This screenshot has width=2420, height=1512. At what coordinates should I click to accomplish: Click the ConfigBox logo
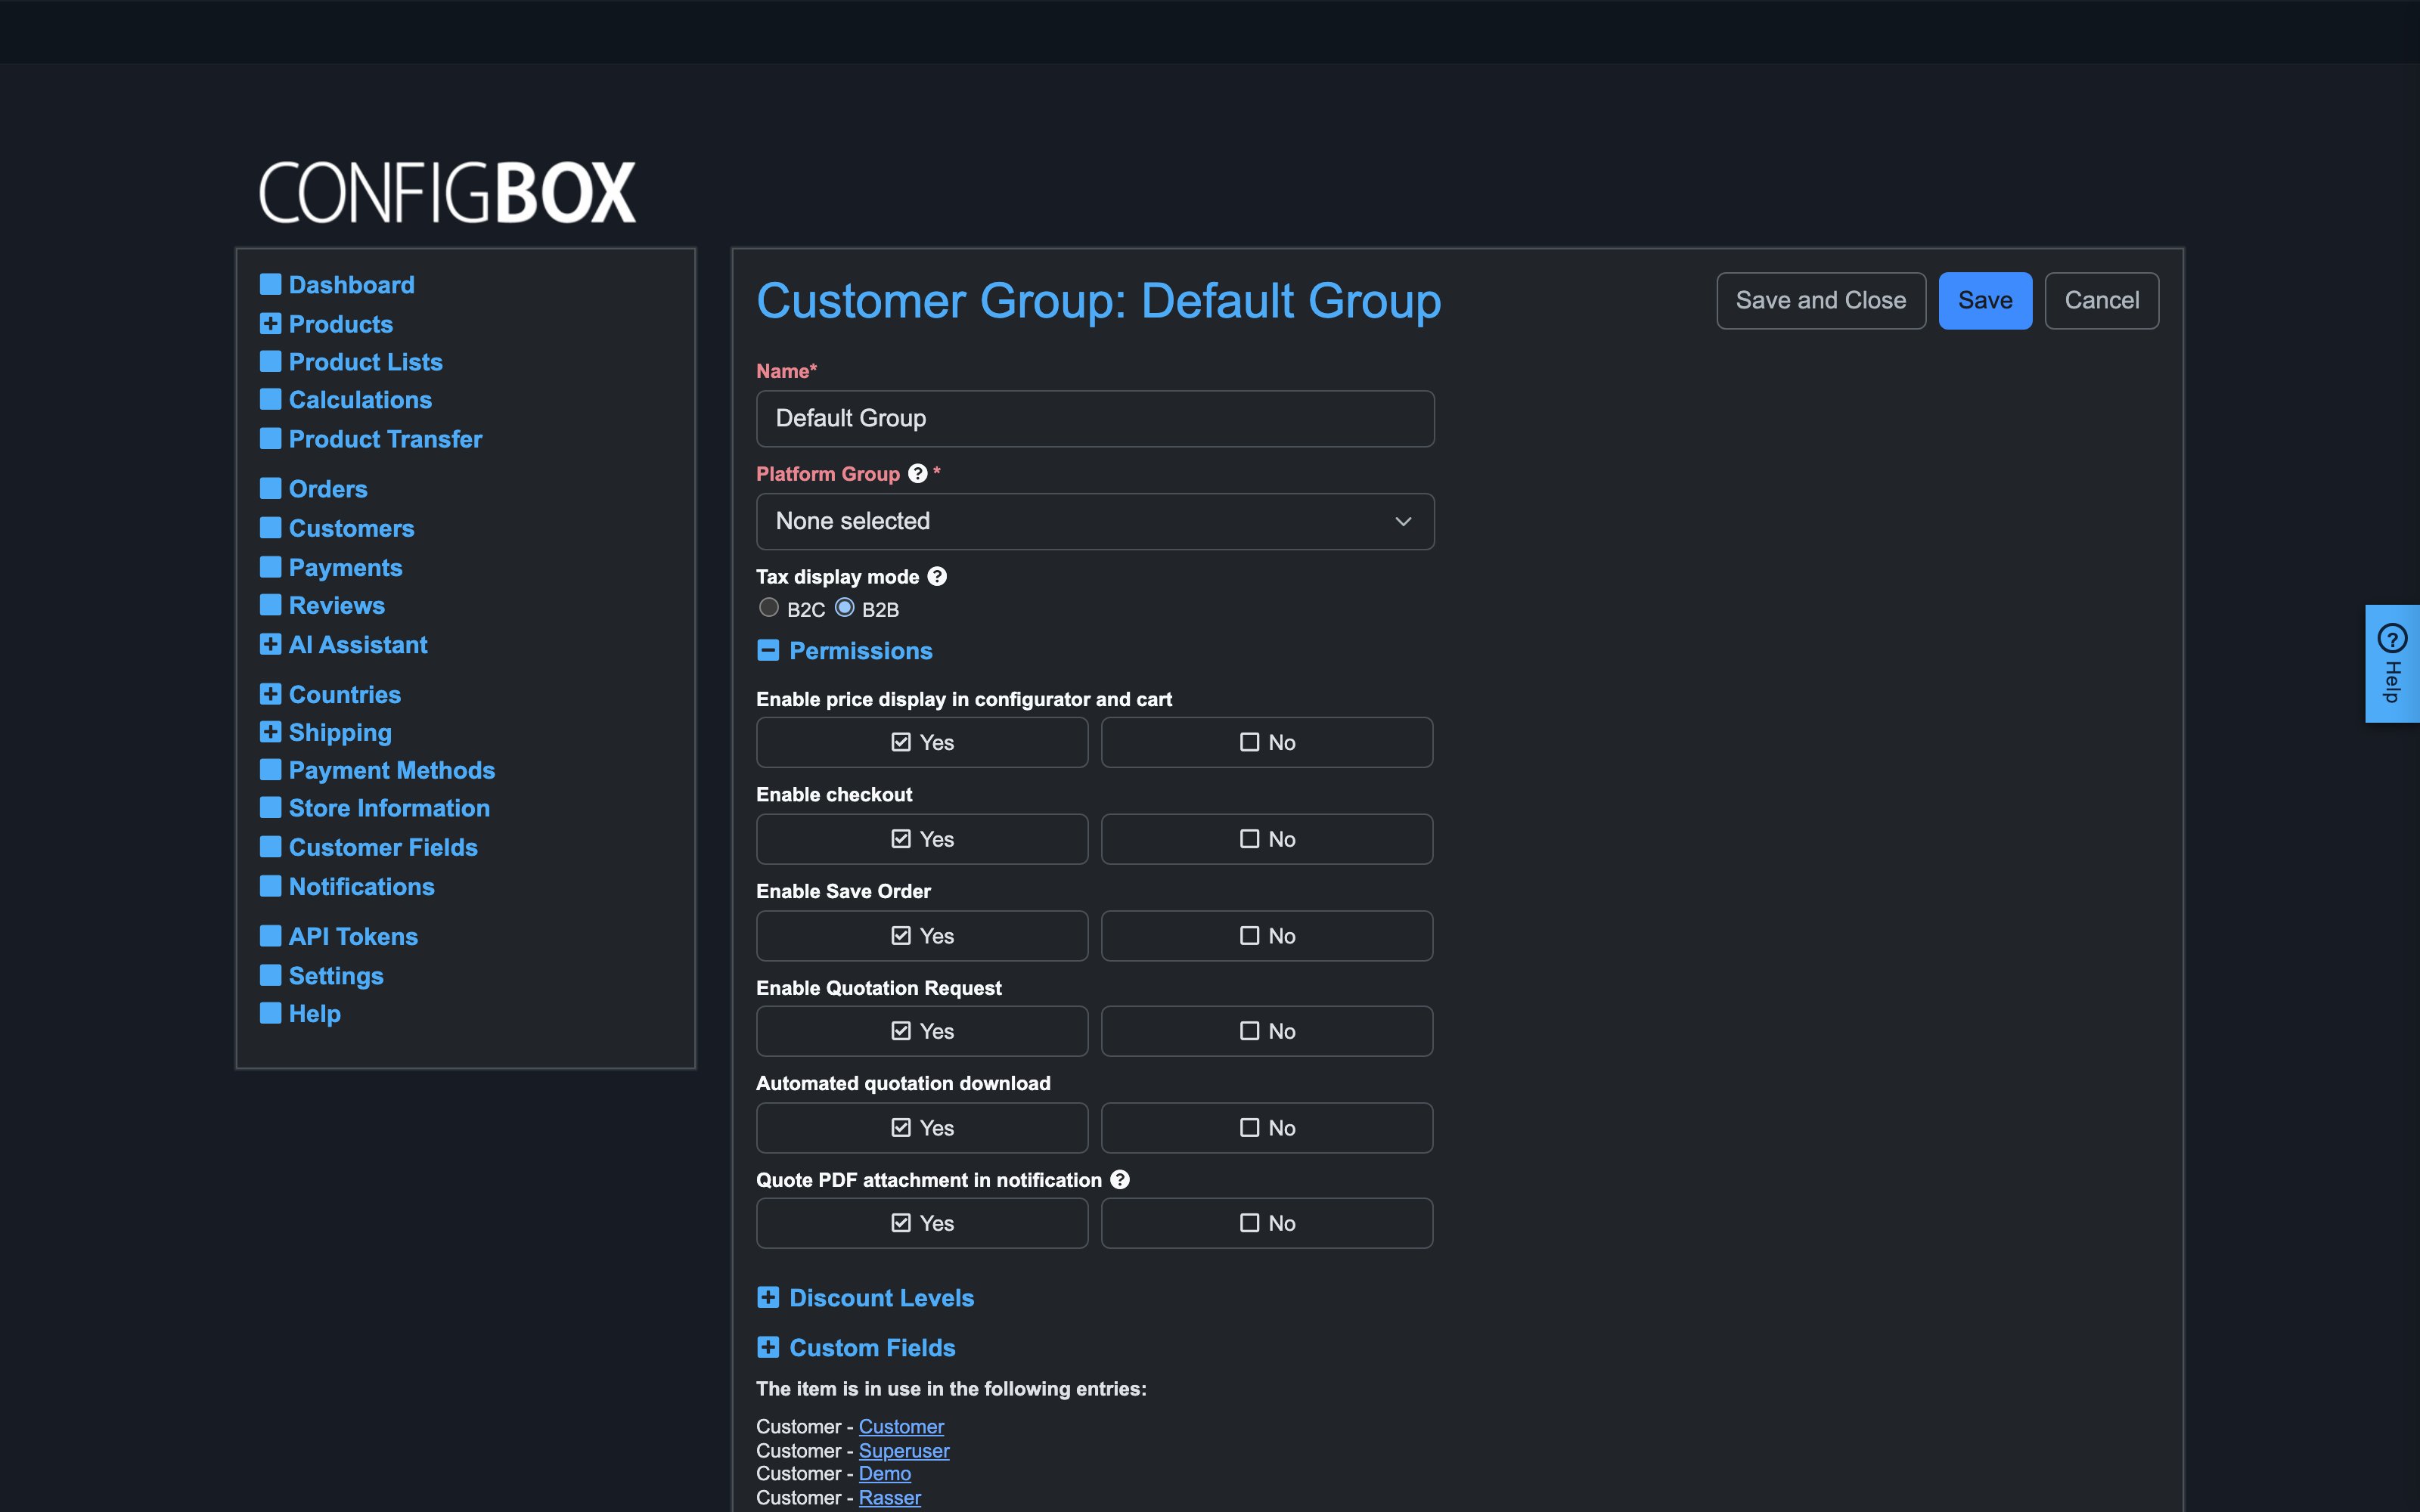447,192
